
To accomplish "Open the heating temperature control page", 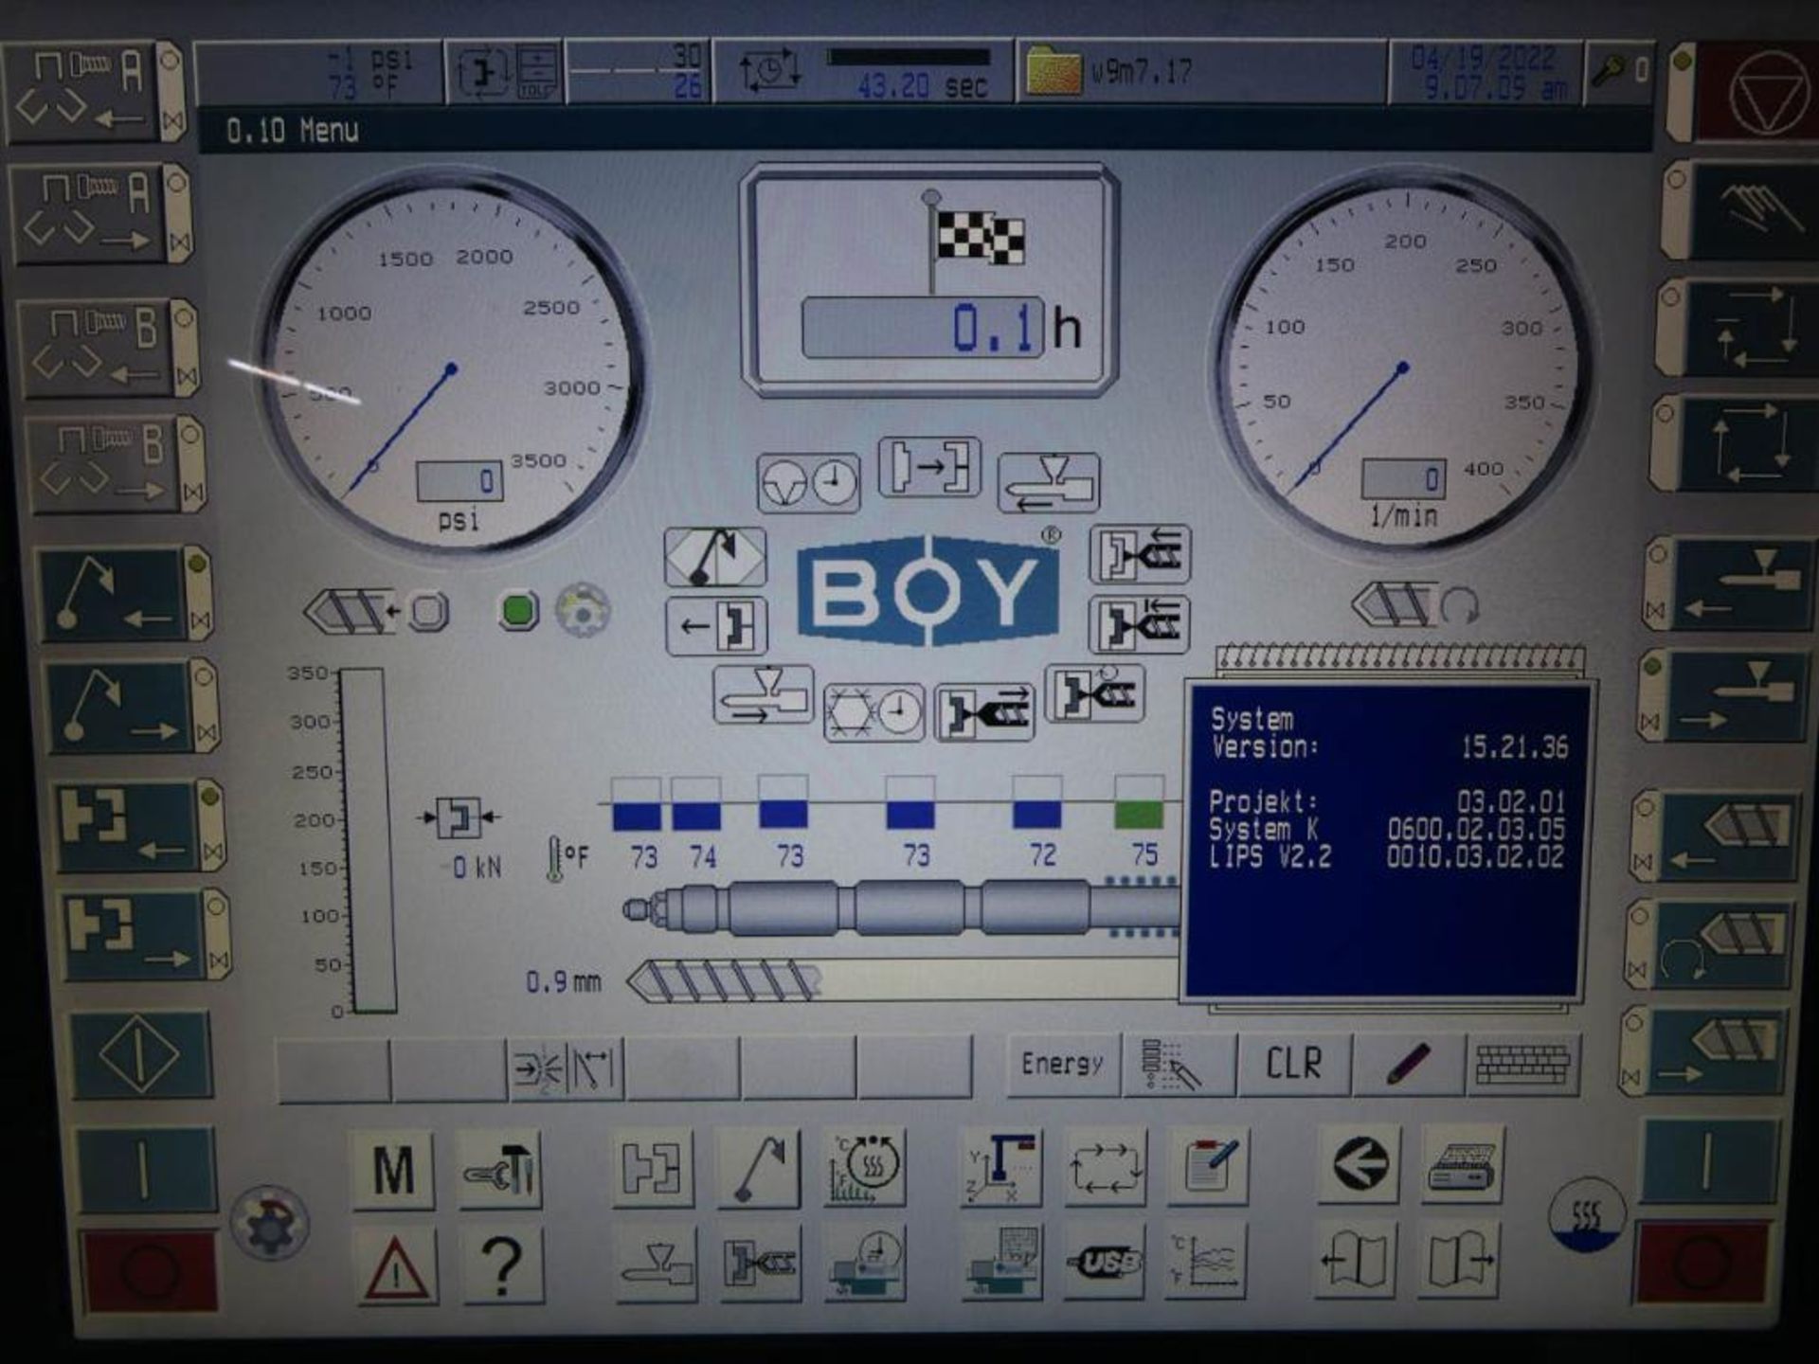I will [x=865, y=1168].
